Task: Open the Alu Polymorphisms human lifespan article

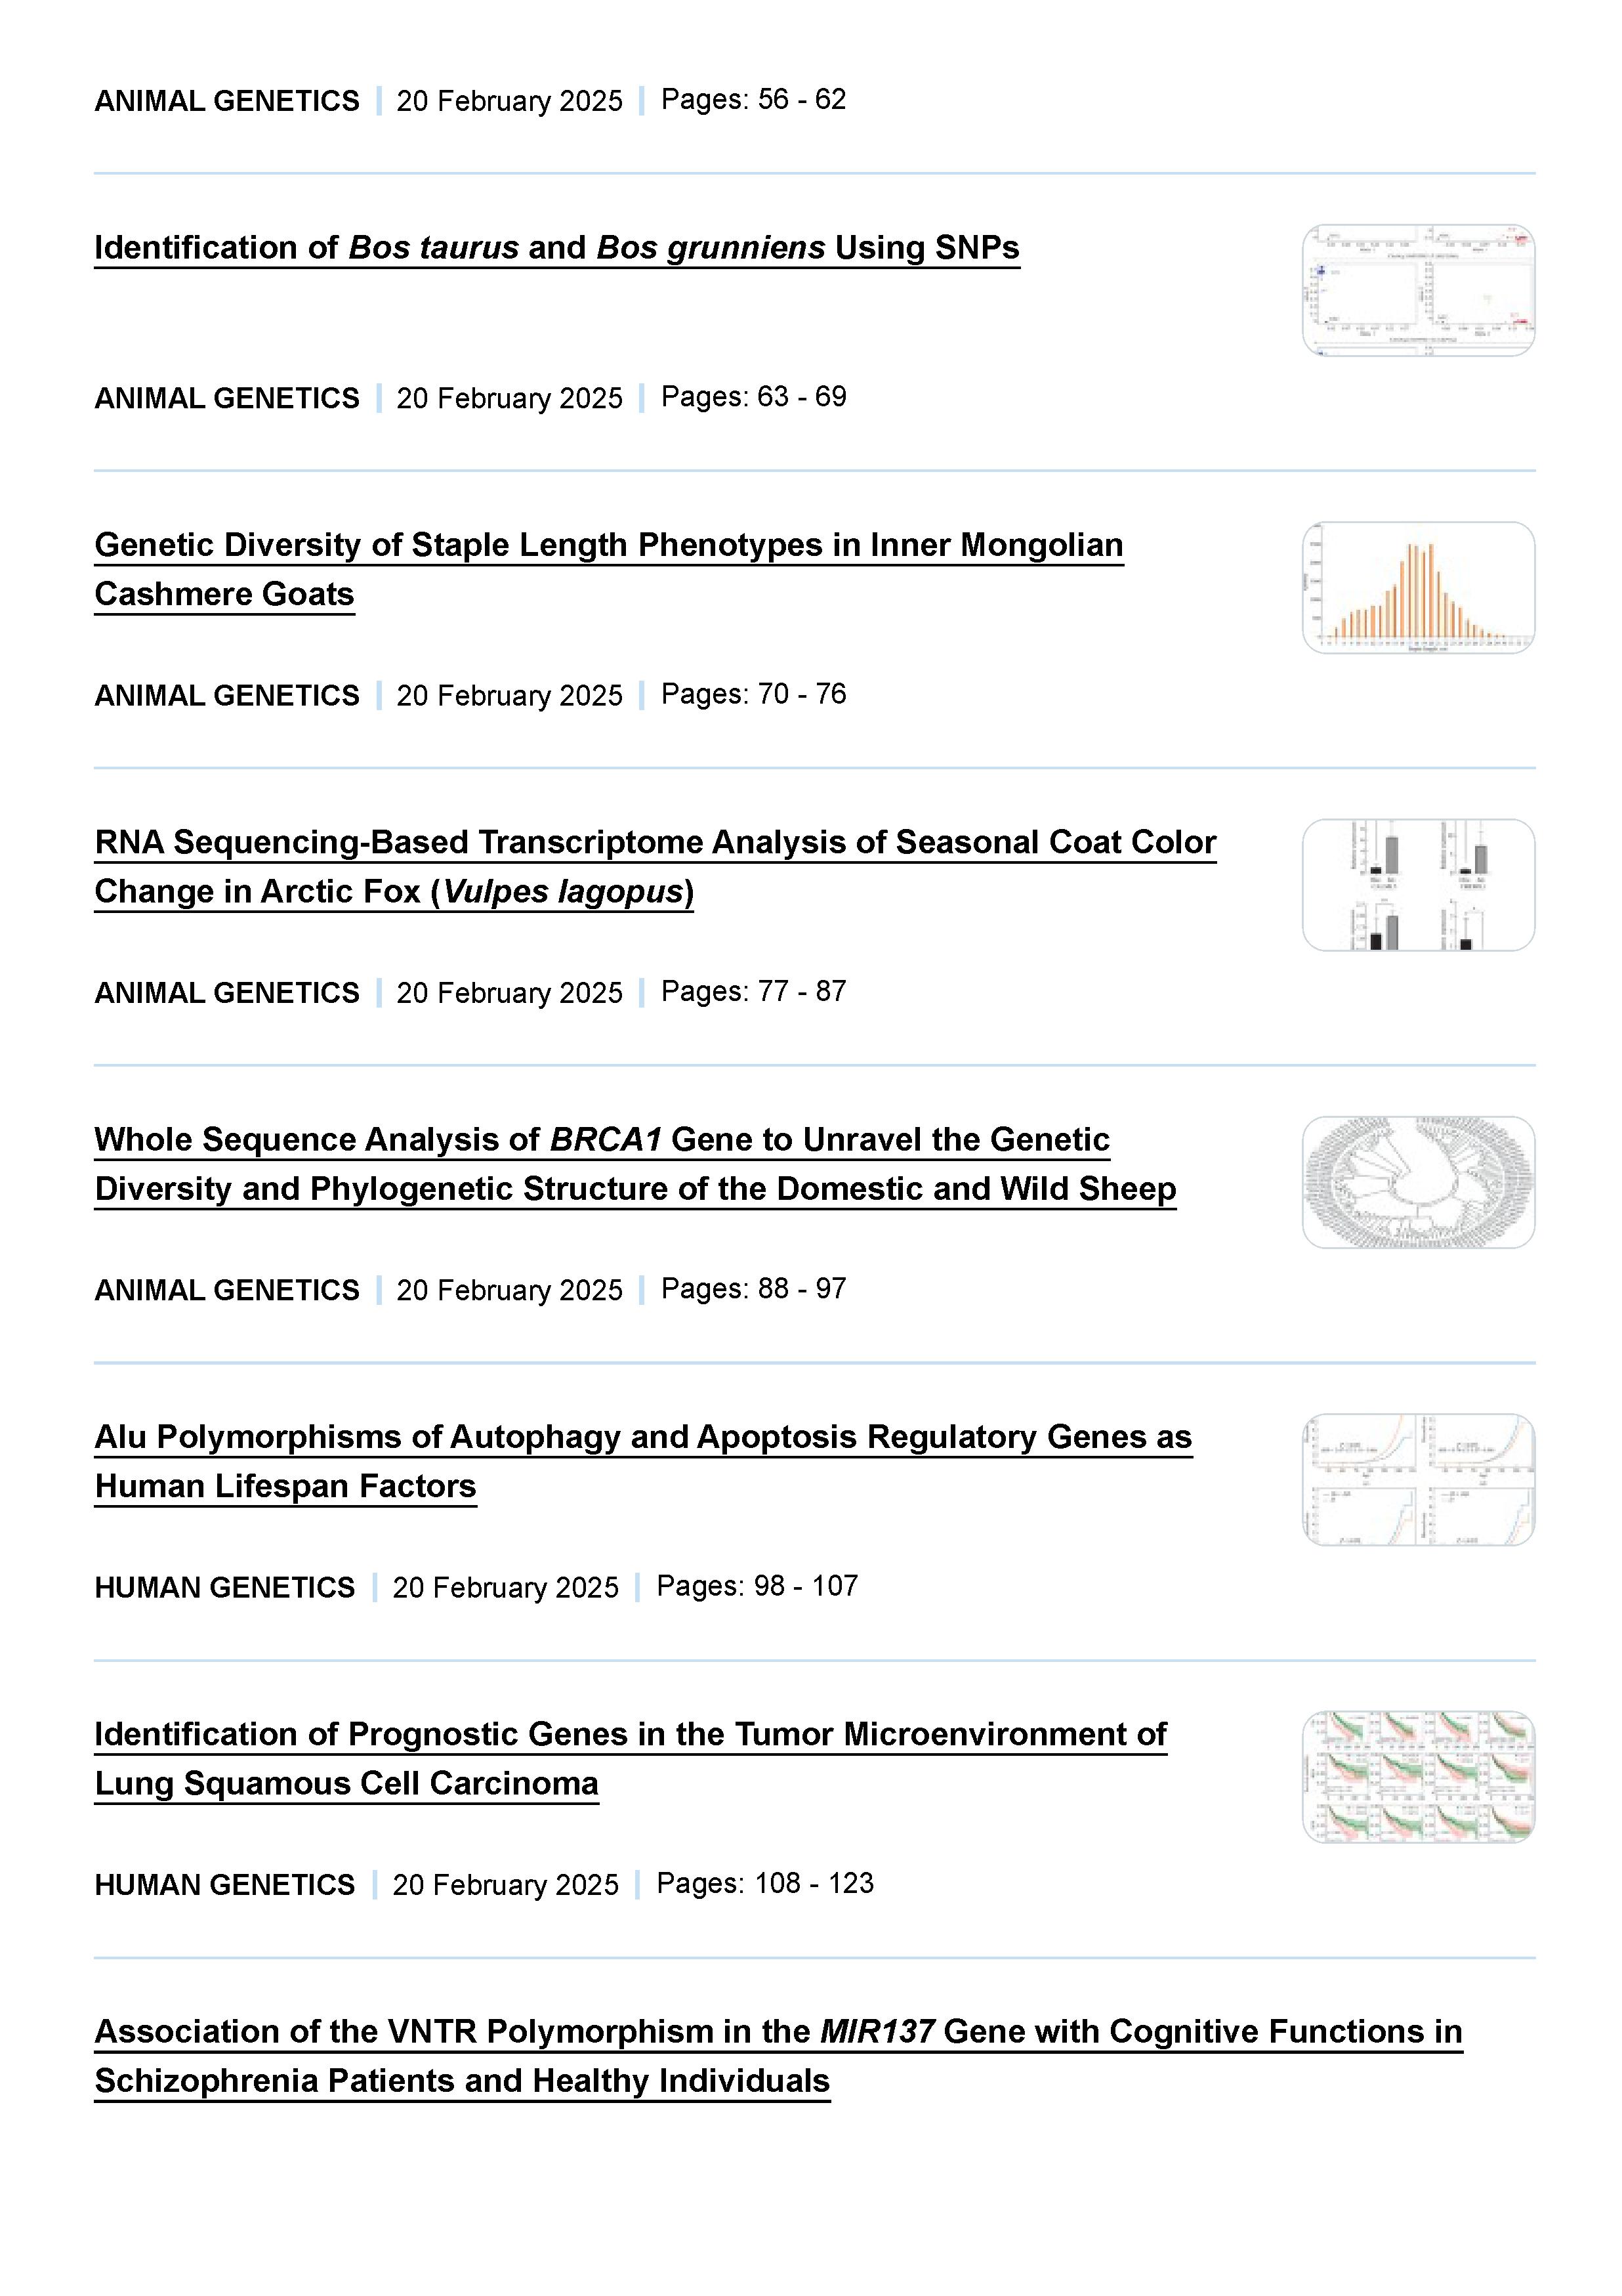Action: [x=642, y=1437]
